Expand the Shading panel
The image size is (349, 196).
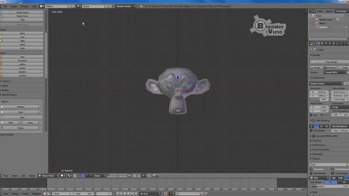316,140
